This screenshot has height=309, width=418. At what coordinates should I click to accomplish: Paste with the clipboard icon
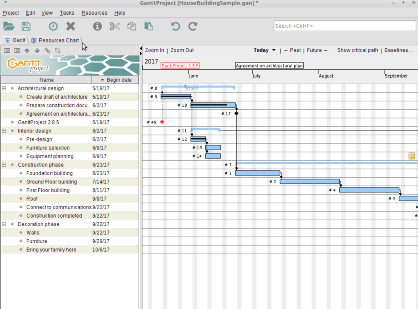click(149, 26)
